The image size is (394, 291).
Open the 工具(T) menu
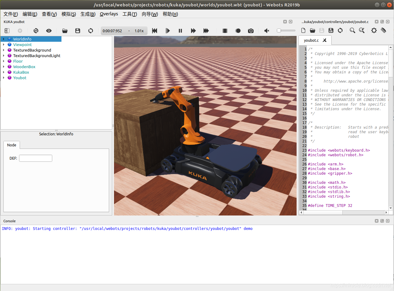tap(130, 14)
